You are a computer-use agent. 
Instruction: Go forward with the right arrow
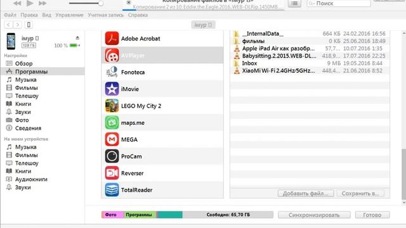(17, 25)
